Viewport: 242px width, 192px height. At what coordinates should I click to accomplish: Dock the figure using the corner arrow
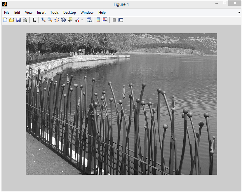[x=238, y=12]
